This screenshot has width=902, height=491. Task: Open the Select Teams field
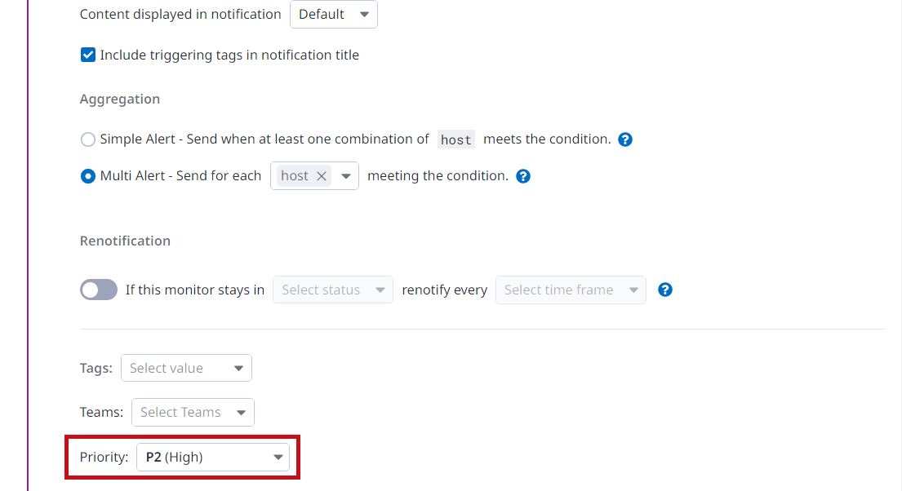click(193, 412)
